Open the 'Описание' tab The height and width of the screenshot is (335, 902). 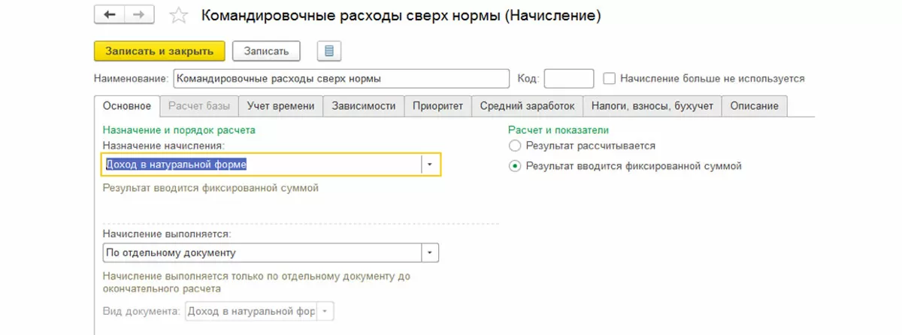[x=754, y=106]
